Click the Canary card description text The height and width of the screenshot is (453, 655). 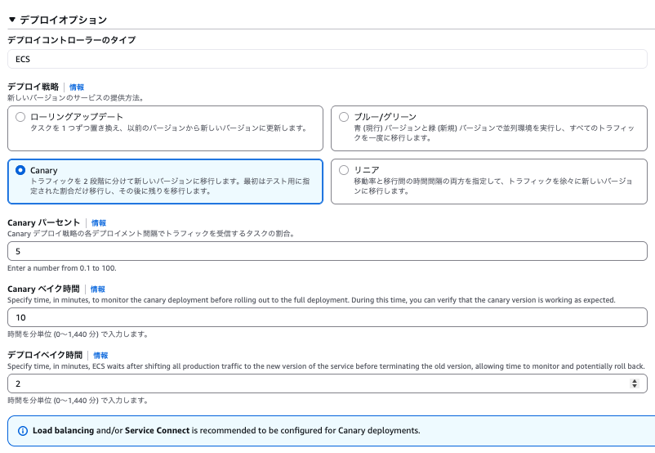(x=163, y=186)
